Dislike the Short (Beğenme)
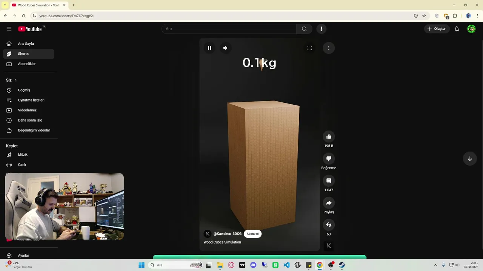483x271 pixels. coord(329,158)
